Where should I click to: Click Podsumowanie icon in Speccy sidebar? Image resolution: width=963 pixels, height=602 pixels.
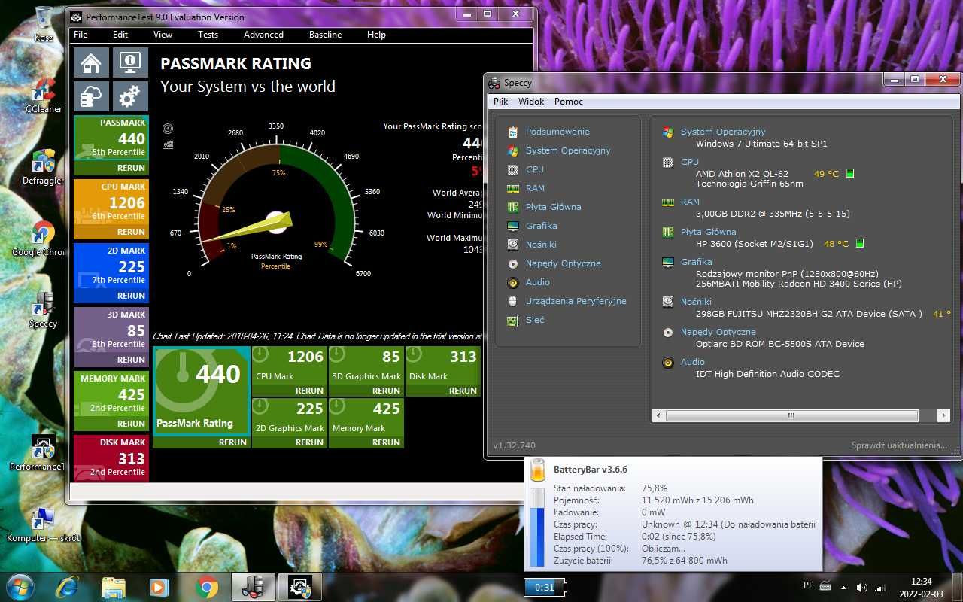point(513,132)
